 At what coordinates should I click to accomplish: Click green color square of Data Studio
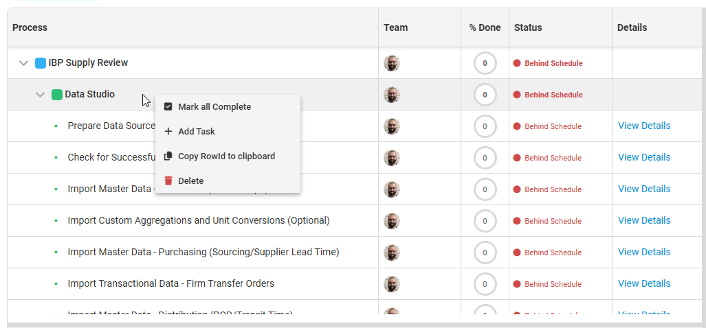pyautogui.click(x=57, y=95)
